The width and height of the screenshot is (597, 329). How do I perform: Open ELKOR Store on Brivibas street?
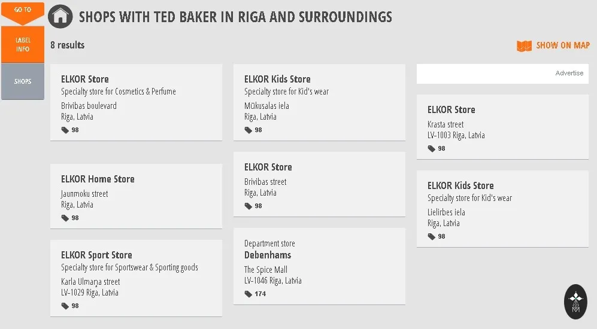pyautogui.click(x=319, y=184)
